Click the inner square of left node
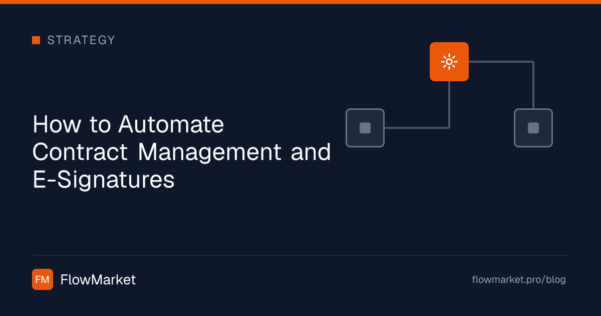This screenshot has width=601, height=316. coord(365,128)
